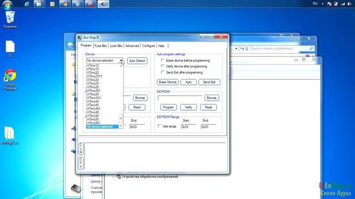Click the CPY copy log button
355x199 pixels.
[x=81, y=163]
